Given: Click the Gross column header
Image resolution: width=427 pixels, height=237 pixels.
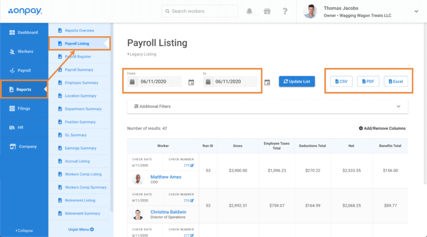Looking at the screenshot, I should click(x=238, y=146).
